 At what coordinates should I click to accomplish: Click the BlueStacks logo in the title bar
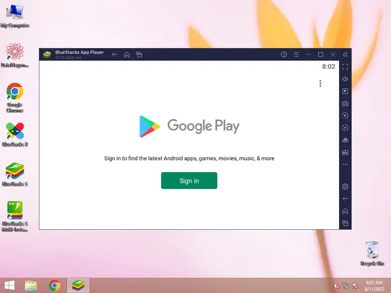coord(47,54)
